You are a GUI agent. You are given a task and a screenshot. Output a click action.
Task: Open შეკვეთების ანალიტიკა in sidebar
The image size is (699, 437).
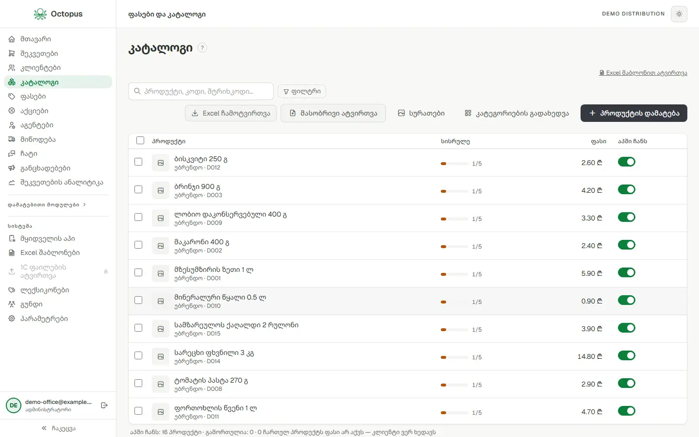click(x=58, y=183)
